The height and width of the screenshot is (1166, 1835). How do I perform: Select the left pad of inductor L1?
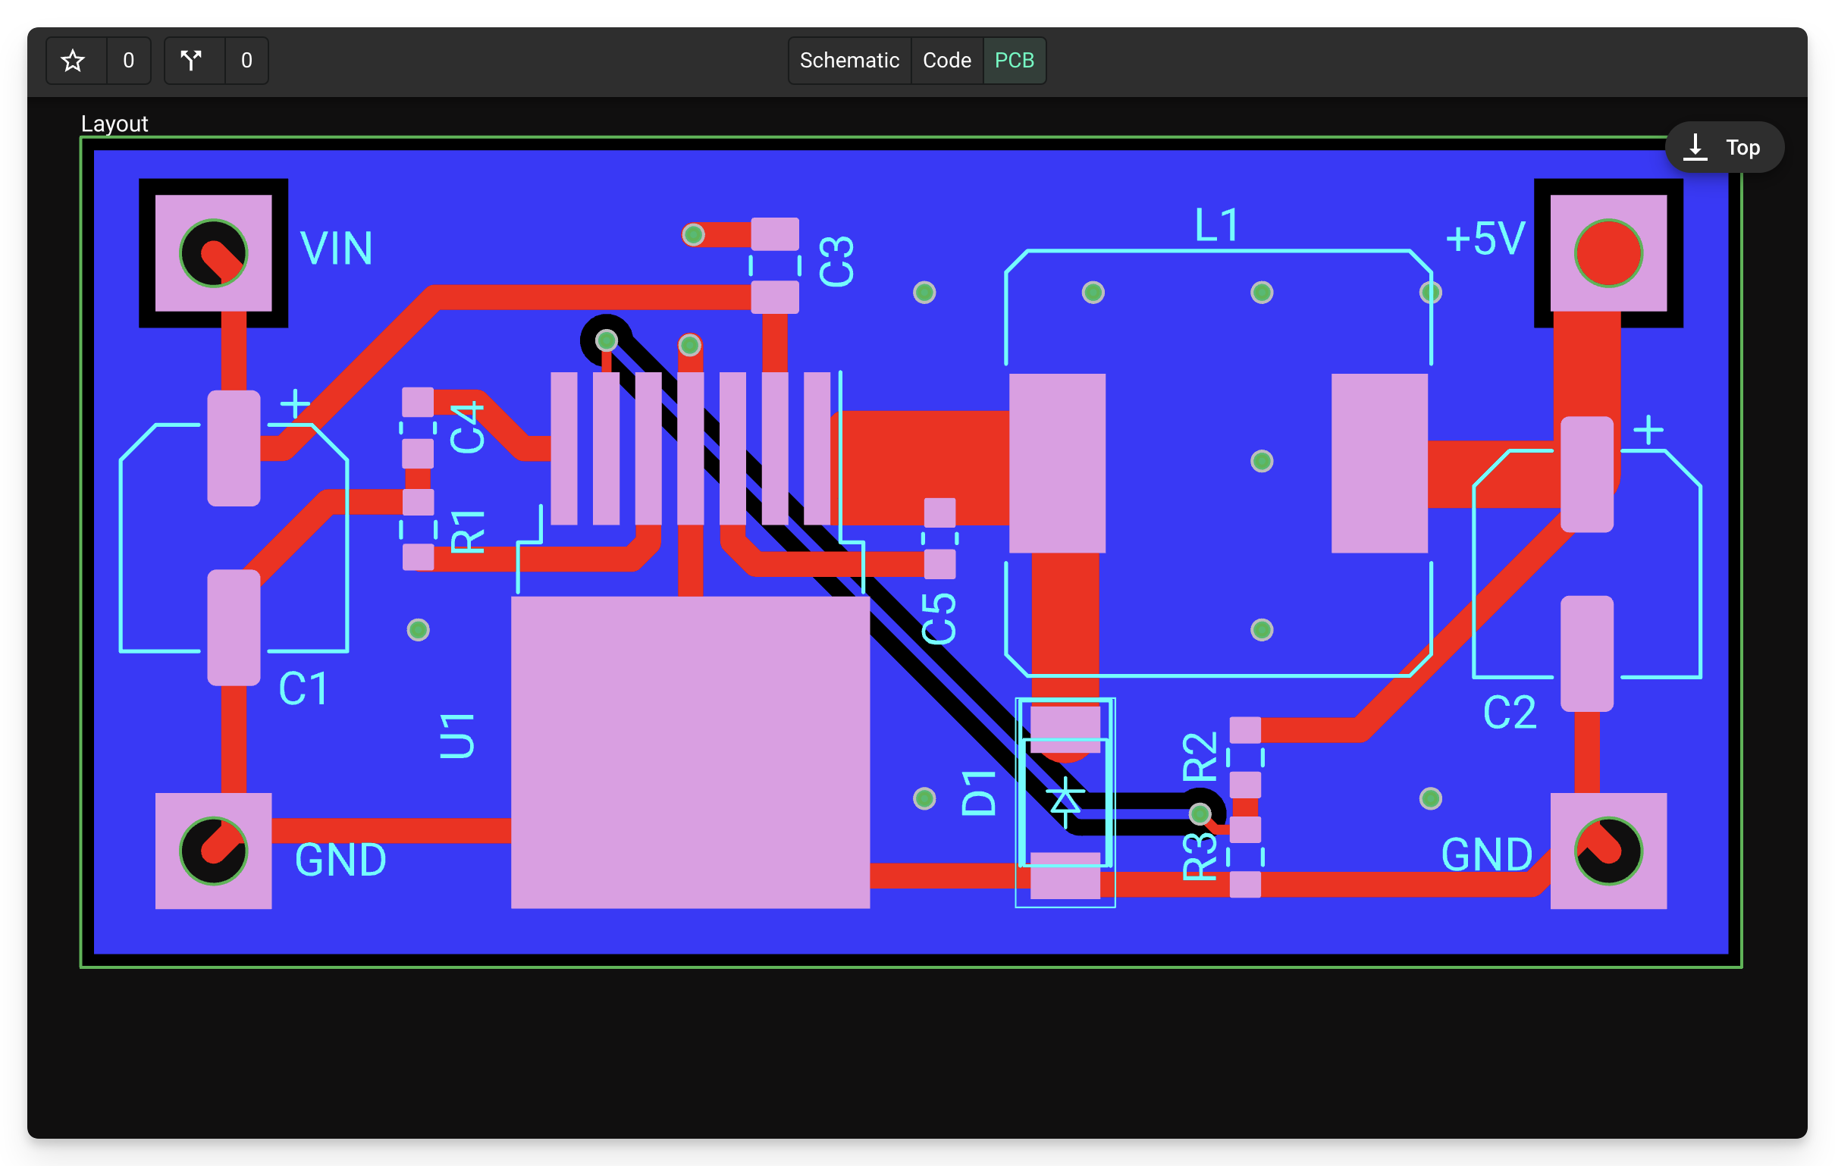tap(1058, 463)
